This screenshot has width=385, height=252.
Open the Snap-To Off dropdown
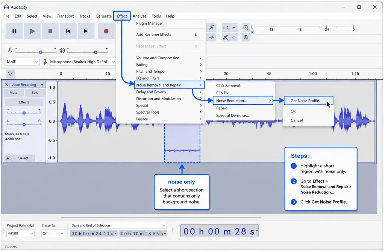pyautogui.click(x=53, y=233)
